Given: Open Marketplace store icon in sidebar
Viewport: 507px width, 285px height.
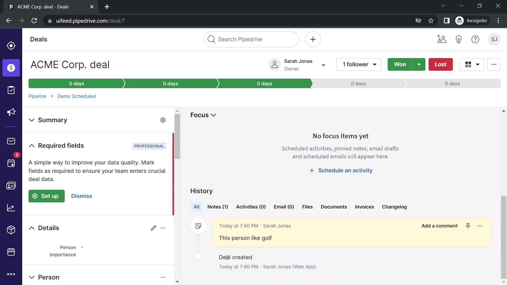Looking at the screenshot, I should point(11,252).
